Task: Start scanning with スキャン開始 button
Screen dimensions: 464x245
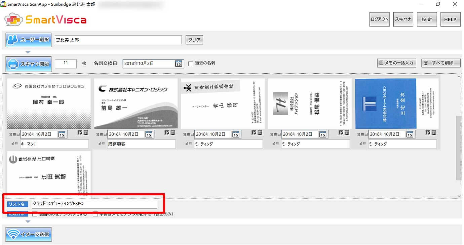Action: point(29,64)
